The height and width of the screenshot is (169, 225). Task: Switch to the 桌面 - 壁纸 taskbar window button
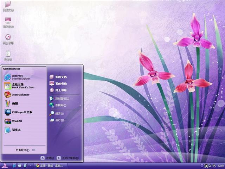50,166
